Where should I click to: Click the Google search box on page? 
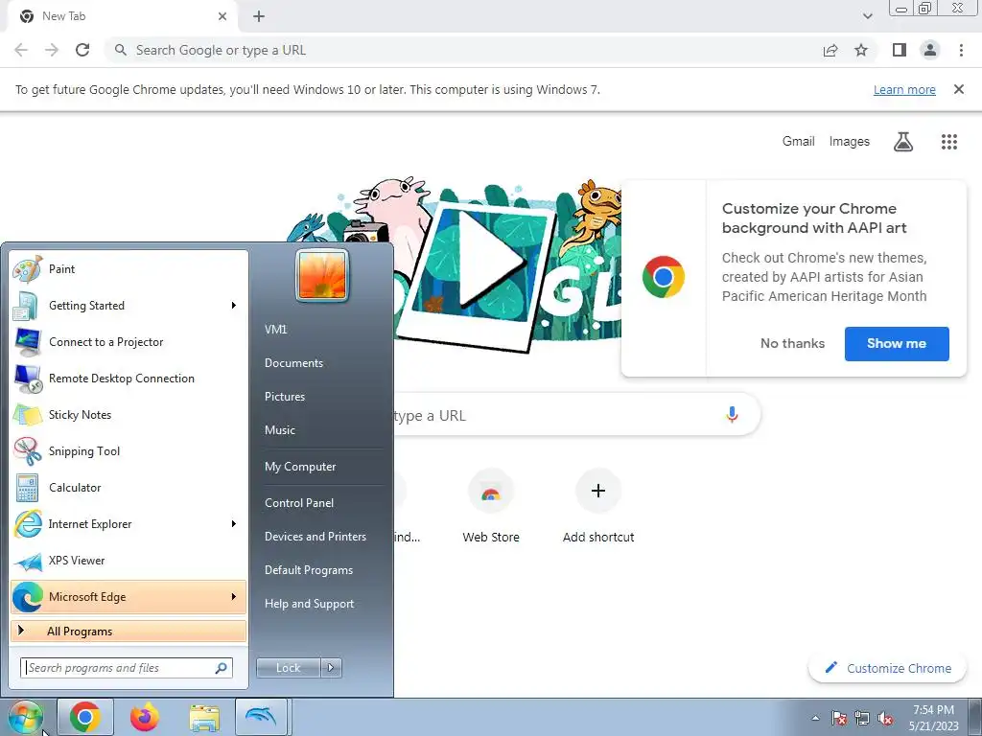pos(576,415)
